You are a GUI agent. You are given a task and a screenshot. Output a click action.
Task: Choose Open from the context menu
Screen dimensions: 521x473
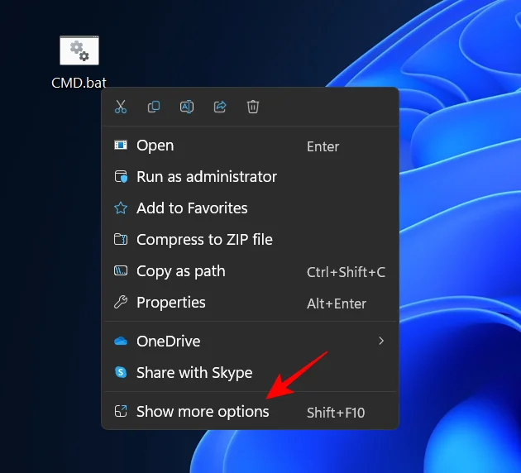[250, 146]
